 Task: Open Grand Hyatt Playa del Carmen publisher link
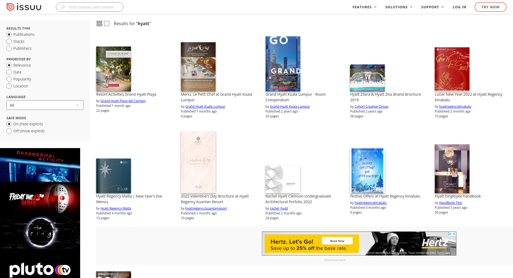(x=123, y=101)
